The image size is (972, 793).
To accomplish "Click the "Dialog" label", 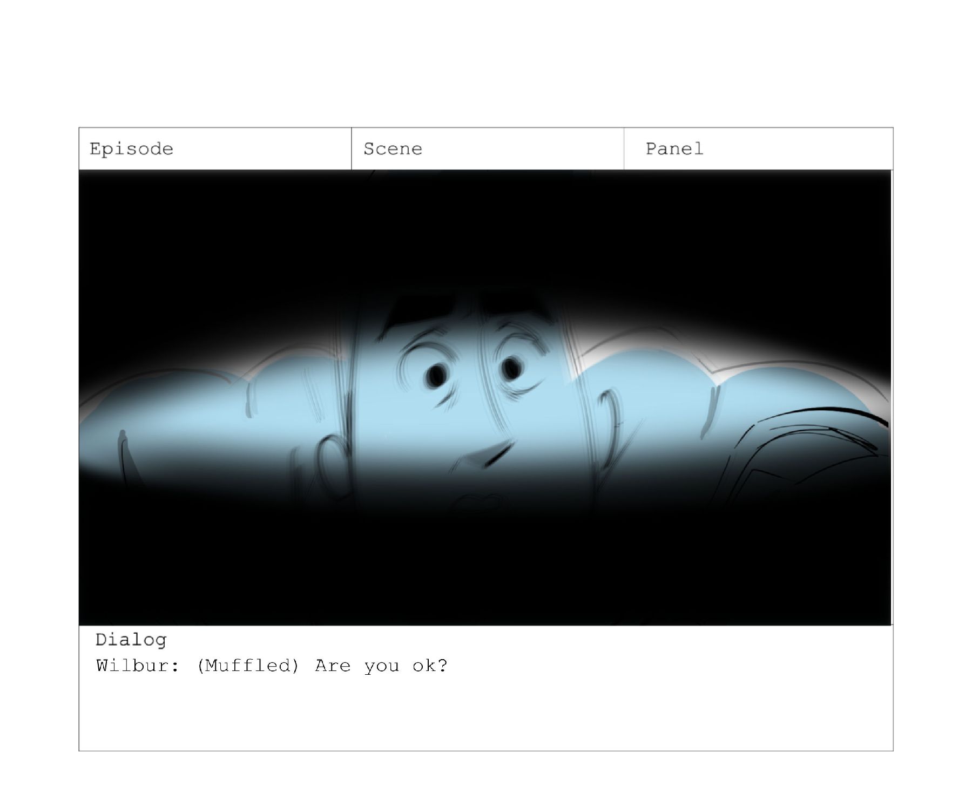I will pos(131,640).
